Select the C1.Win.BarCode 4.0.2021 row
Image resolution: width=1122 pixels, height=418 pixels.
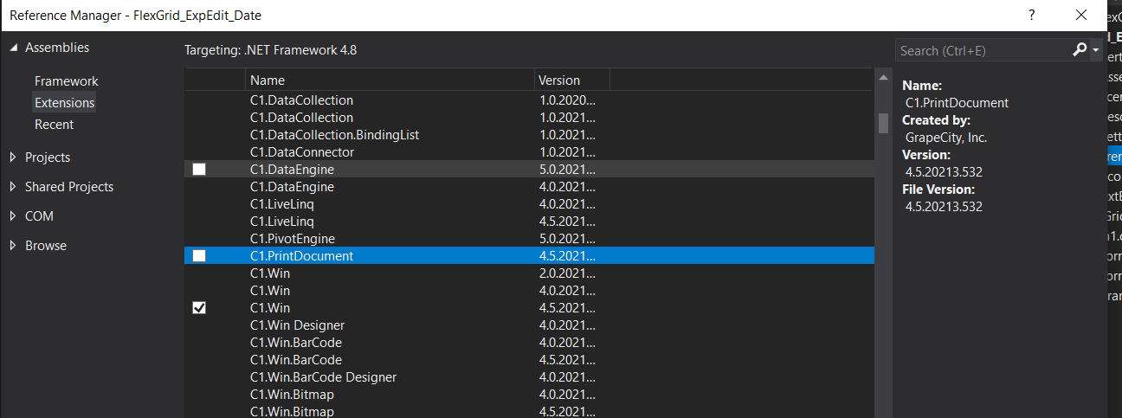point(528,343)
